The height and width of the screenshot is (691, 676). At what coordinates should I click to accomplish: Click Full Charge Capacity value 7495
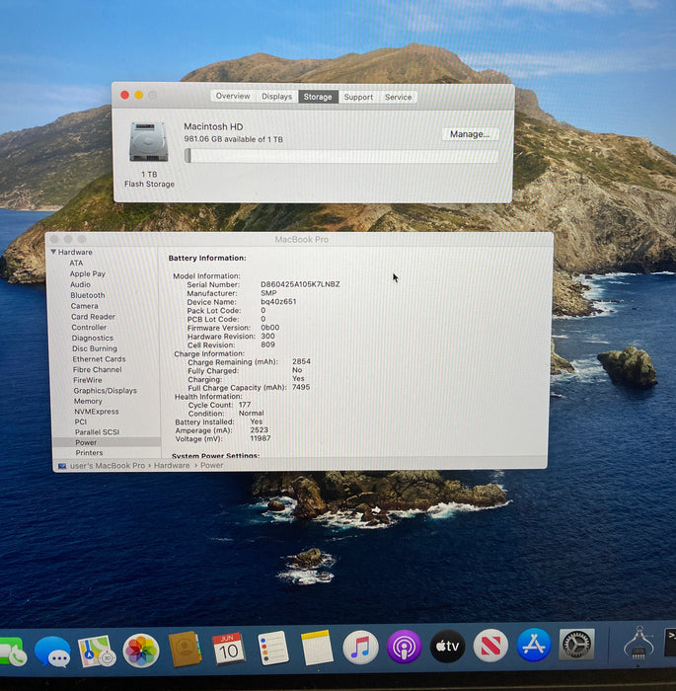click(x=301, y=387)
